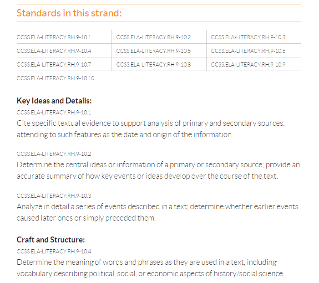Open the RH.9-10.3 link in the standards table
319x283 pixels.
[248, 37]
